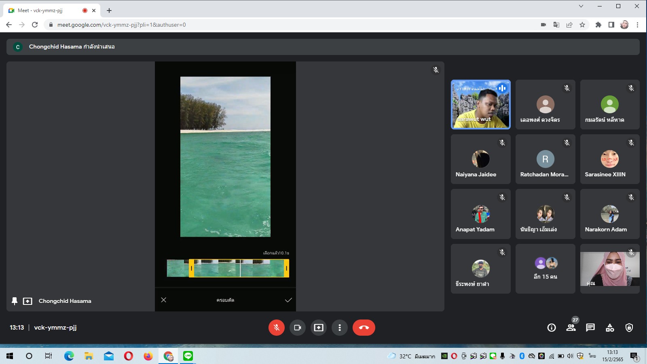Open the chat with everyone panel

(590, 328)
